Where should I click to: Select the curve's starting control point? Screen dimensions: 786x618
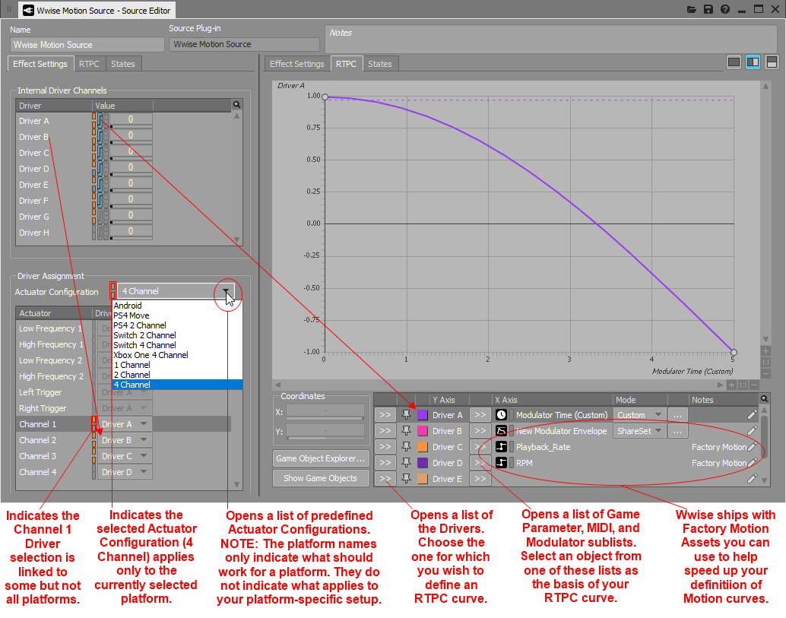(x=325, y=97)
